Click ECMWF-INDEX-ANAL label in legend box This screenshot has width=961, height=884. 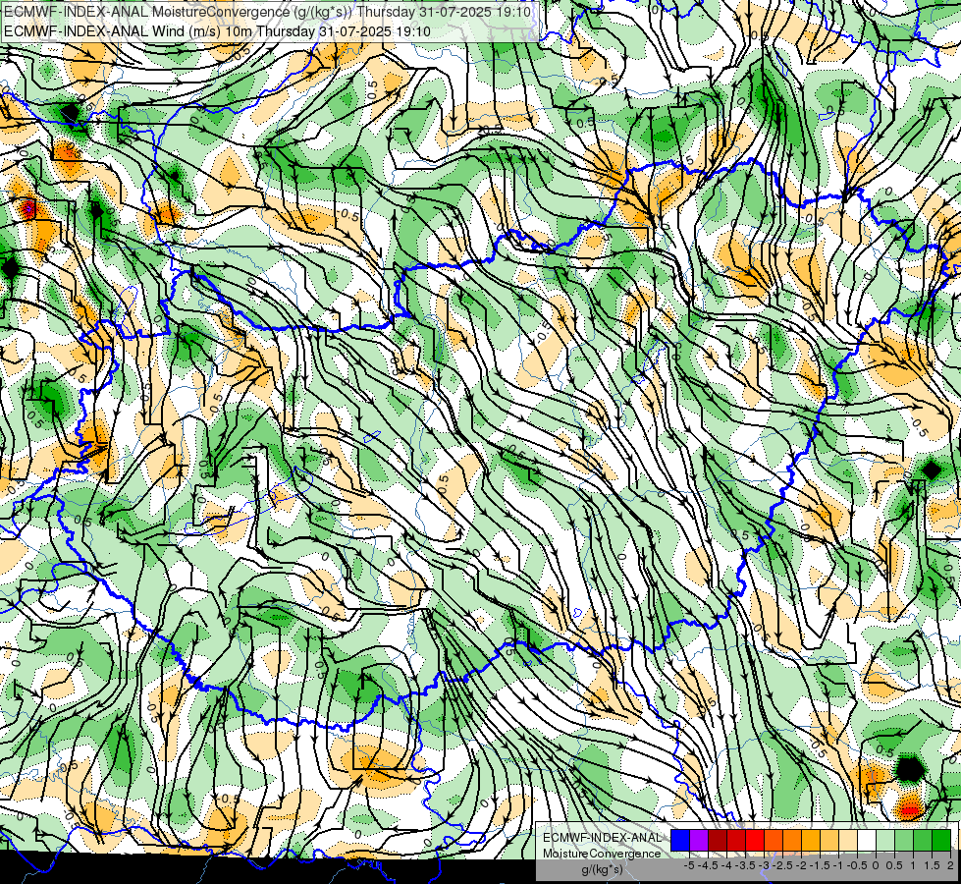pyautogui.click(x=602, y=838)
